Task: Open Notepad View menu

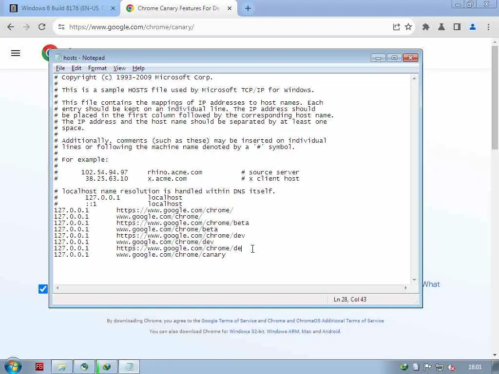Action: pos(119,68)
